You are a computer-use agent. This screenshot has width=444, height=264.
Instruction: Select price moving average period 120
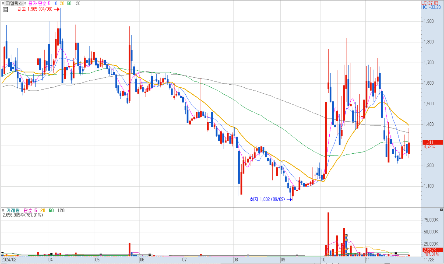[x=77, y=3]
